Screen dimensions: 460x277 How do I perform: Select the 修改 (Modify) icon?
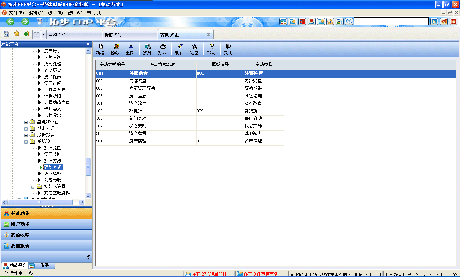tap(115, 49)
